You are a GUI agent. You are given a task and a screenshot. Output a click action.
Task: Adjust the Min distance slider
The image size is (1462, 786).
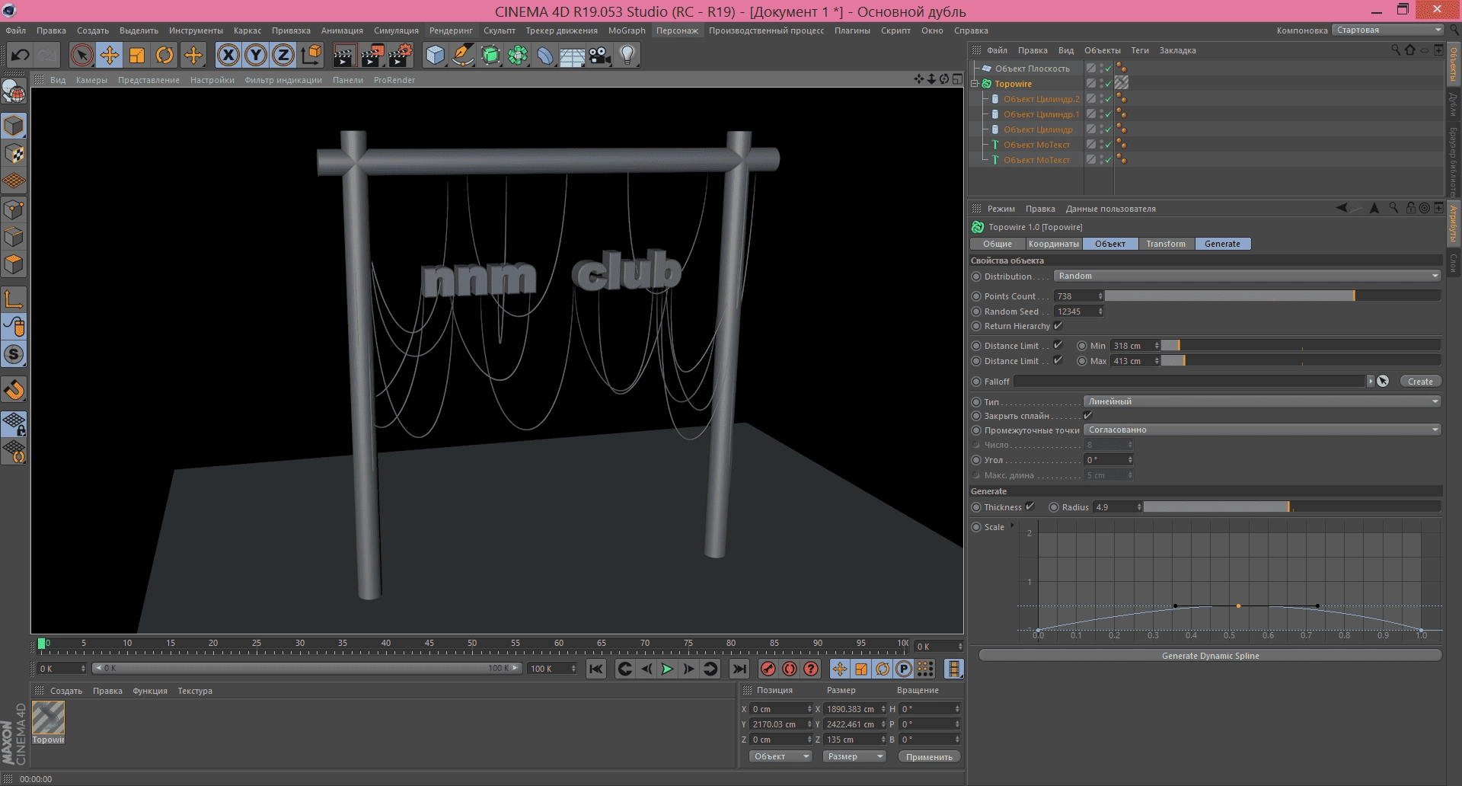pyautogui.click(x=1301, y=345)
